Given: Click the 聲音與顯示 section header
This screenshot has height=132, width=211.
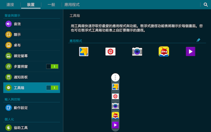Looking at the screenshot, I should [x=13, y=16].
